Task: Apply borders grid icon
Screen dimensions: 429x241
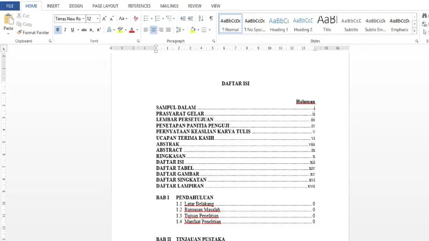Action: coord(204,30)
